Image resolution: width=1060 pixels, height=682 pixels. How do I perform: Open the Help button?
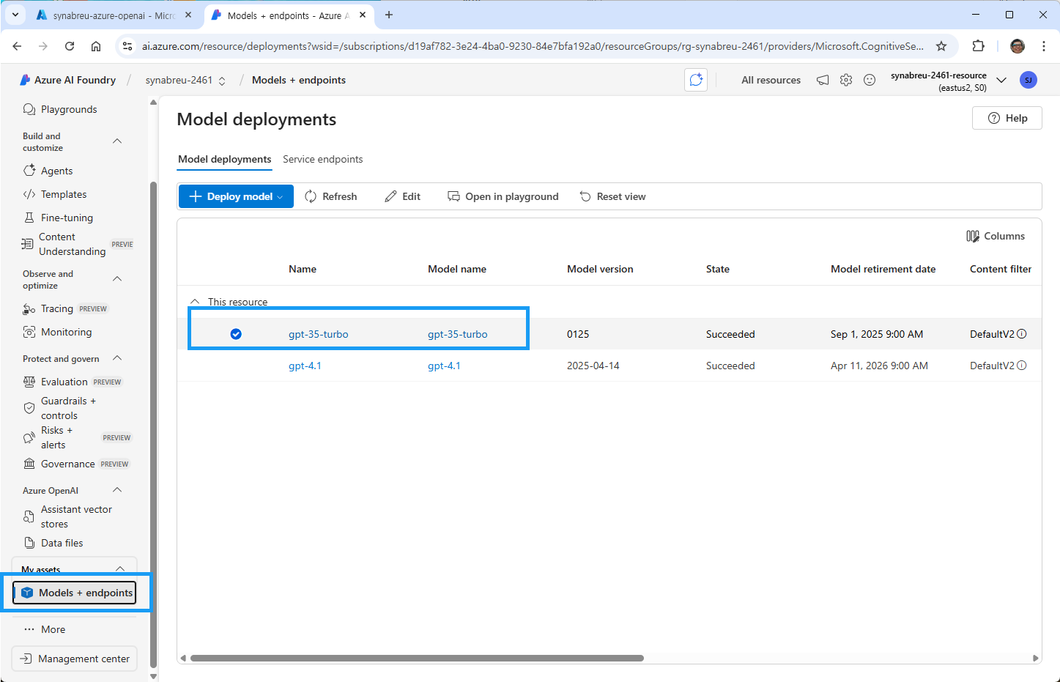(x=1007, y=118)
